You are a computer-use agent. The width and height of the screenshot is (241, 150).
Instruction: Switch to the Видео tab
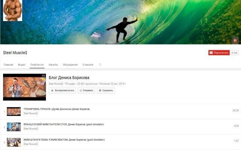coord(22,64)
